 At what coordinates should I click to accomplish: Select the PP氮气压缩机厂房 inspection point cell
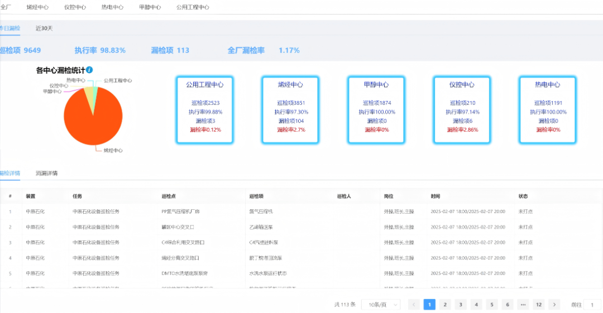[x=180, y=211]
